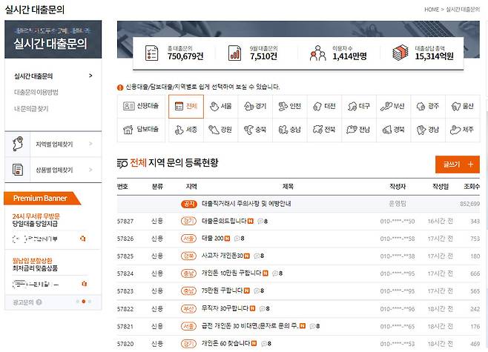The height and width of the screenshot is (352, 488).
Task: Go to HOME breadcrumb link
Action: click(432, 10)
